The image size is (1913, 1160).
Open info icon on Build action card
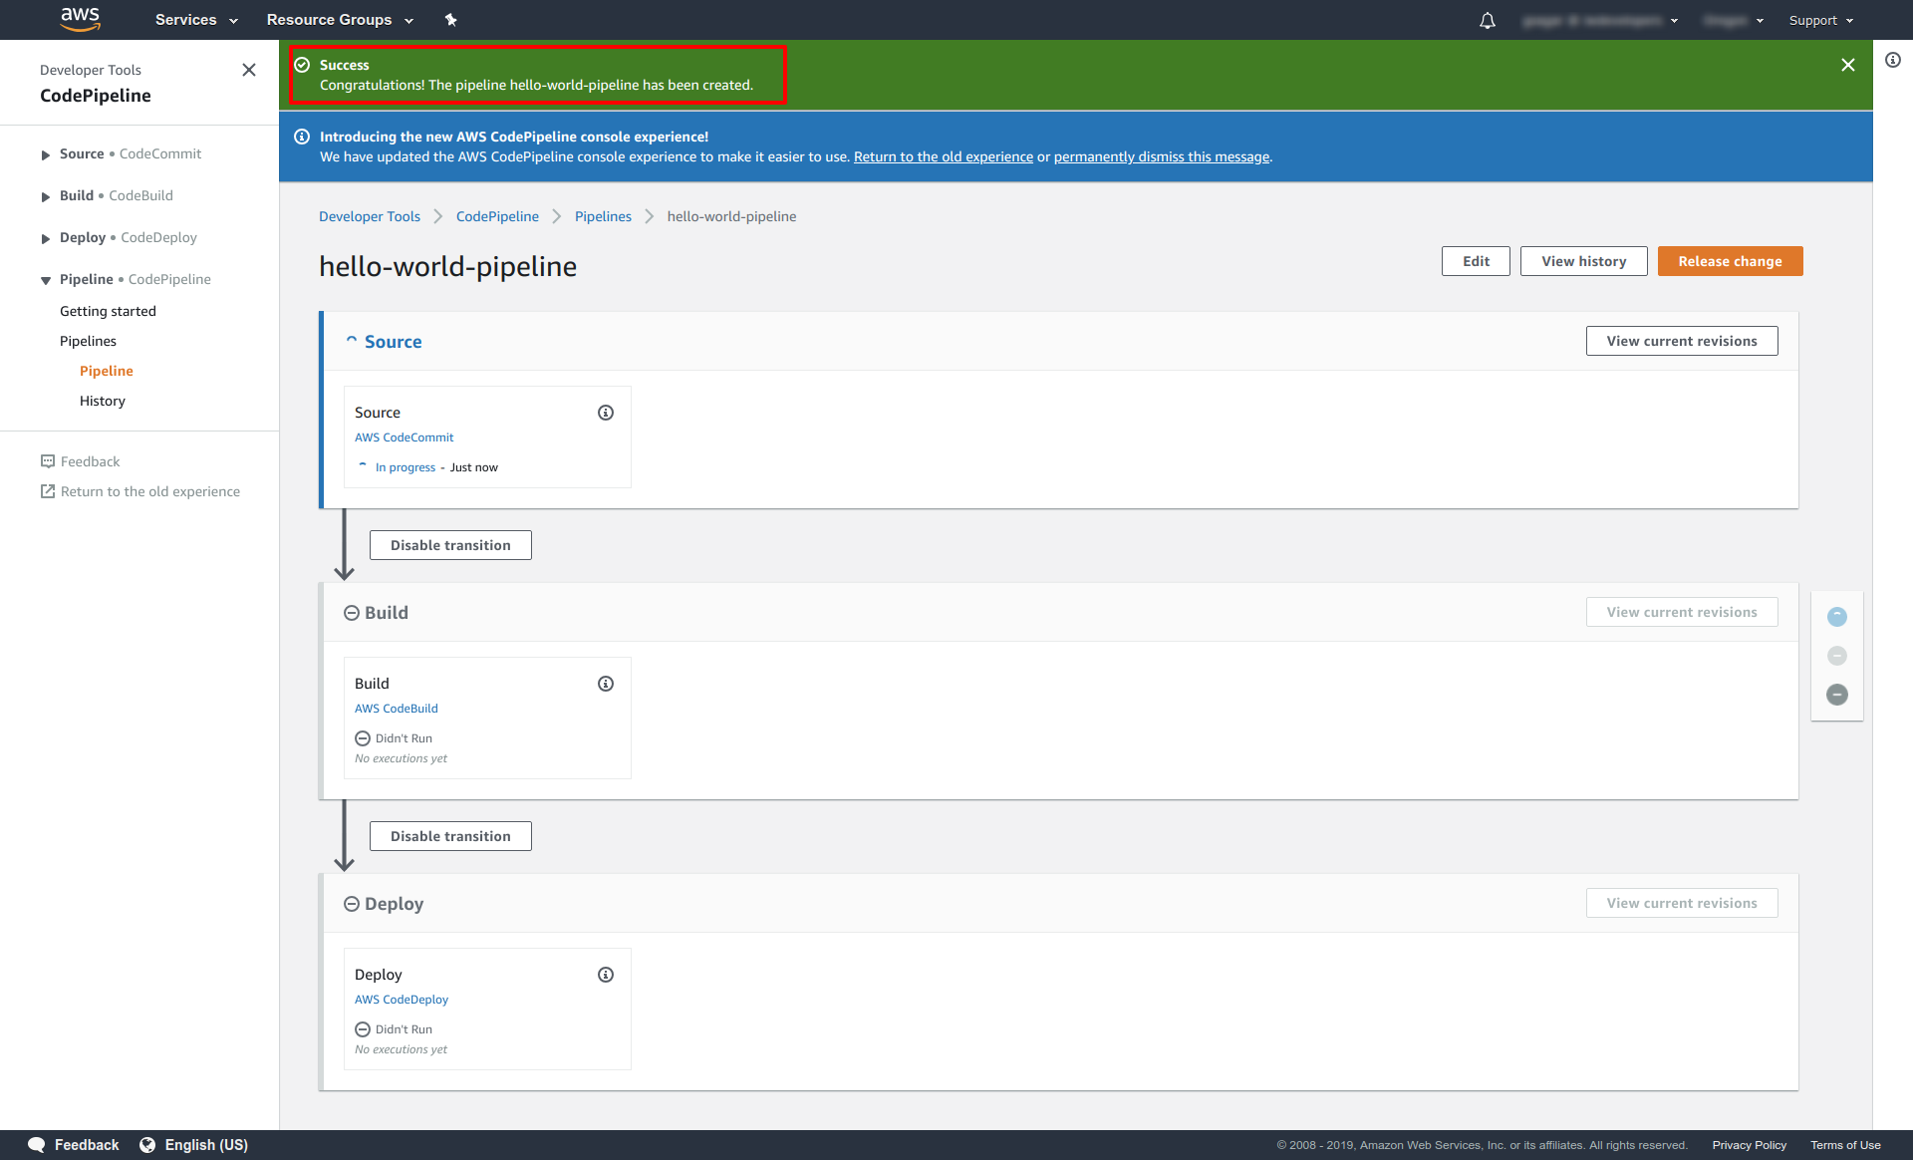[606, 684]
